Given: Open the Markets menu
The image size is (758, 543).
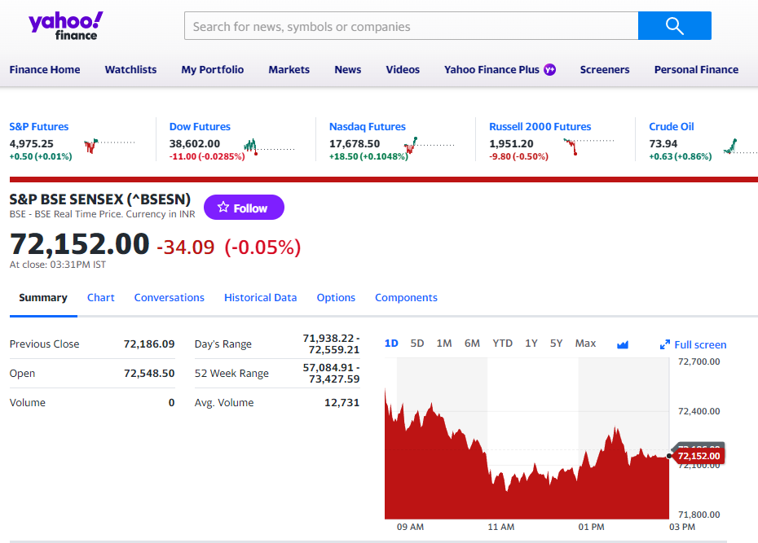Looking at the screenshot, I should (x=289, y=69).
